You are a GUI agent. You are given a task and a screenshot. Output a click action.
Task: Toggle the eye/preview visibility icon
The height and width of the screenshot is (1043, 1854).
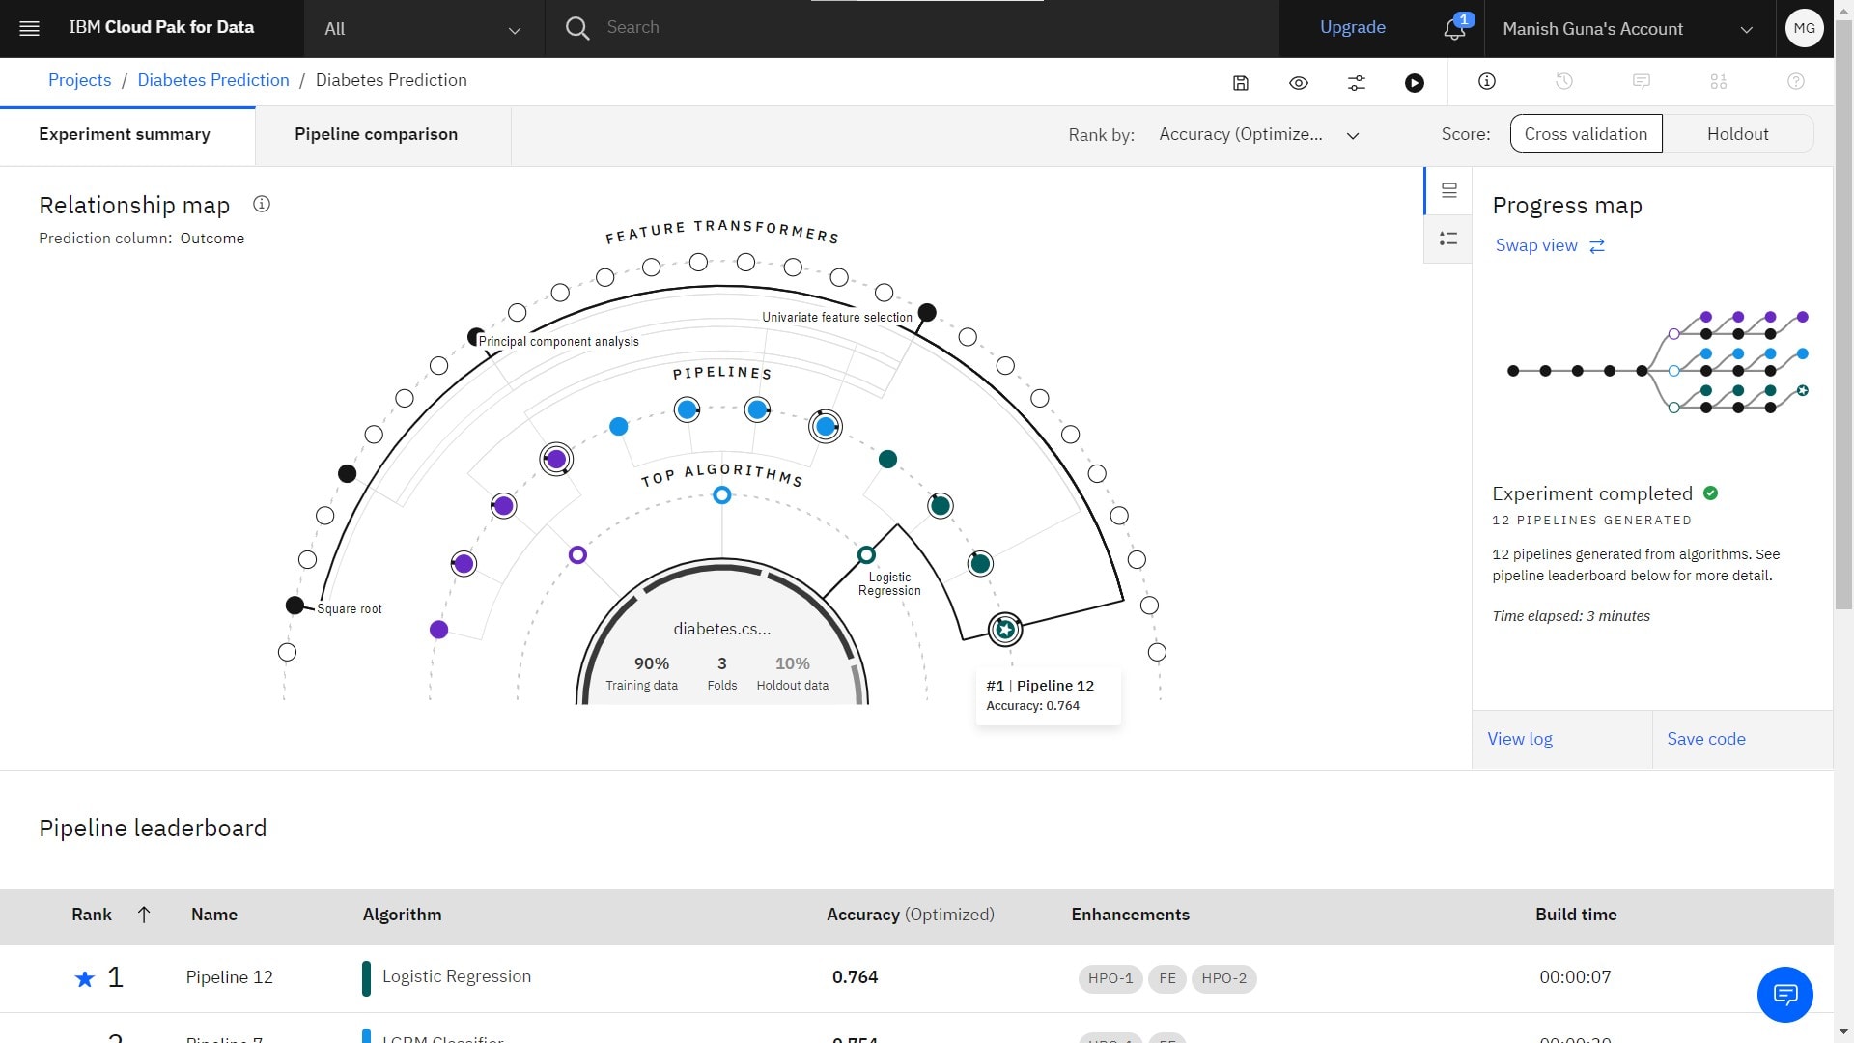[1299, 81]
